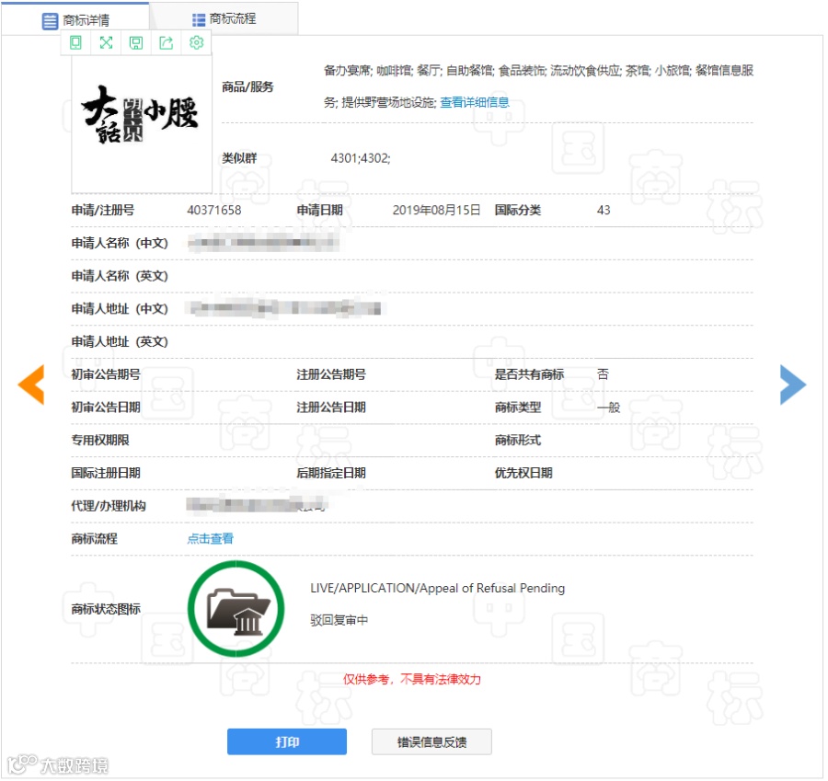Select the application date 2019年08月15日
The height and width of the screenshot is (781, 828).
point(436,210)
